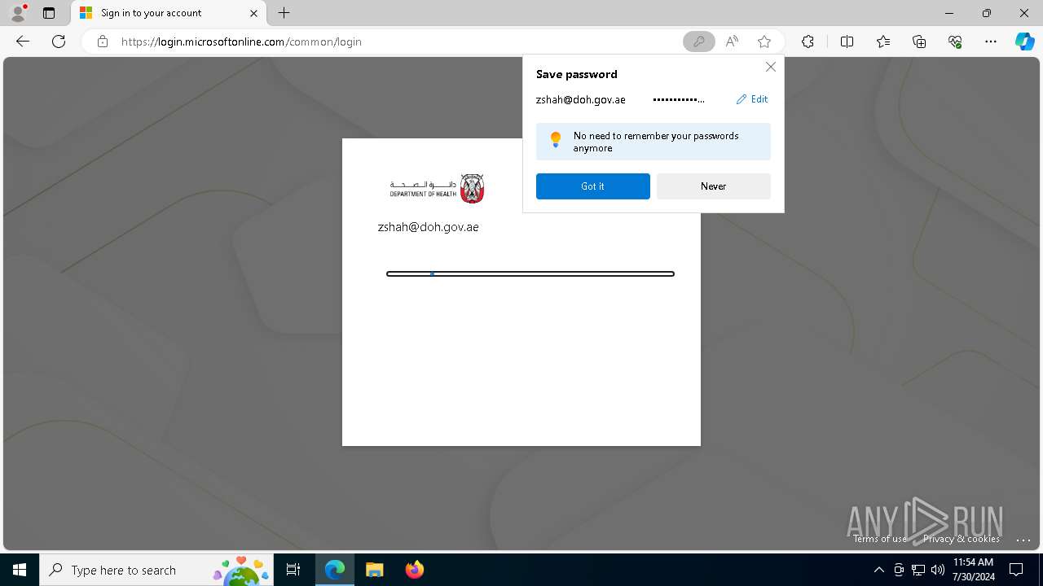
Task: Click the Department of Health logo
Action: 437,189
